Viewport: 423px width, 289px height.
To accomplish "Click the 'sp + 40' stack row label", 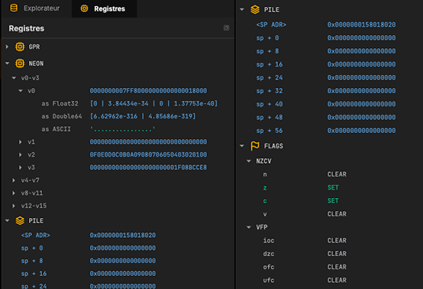I will pos(270,104).
